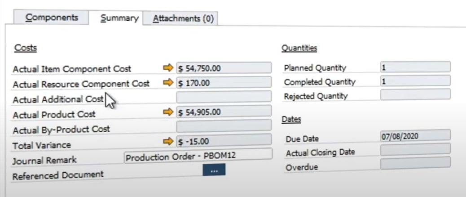Click the Total Variance value field
The height and width of the screenshot is (197, 466).
pos(224,140)
